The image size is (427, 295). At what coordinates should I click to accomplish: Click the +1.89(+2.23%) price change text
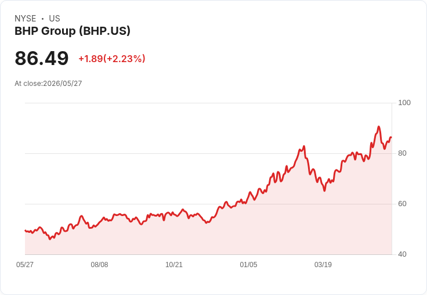coord(112,59)
